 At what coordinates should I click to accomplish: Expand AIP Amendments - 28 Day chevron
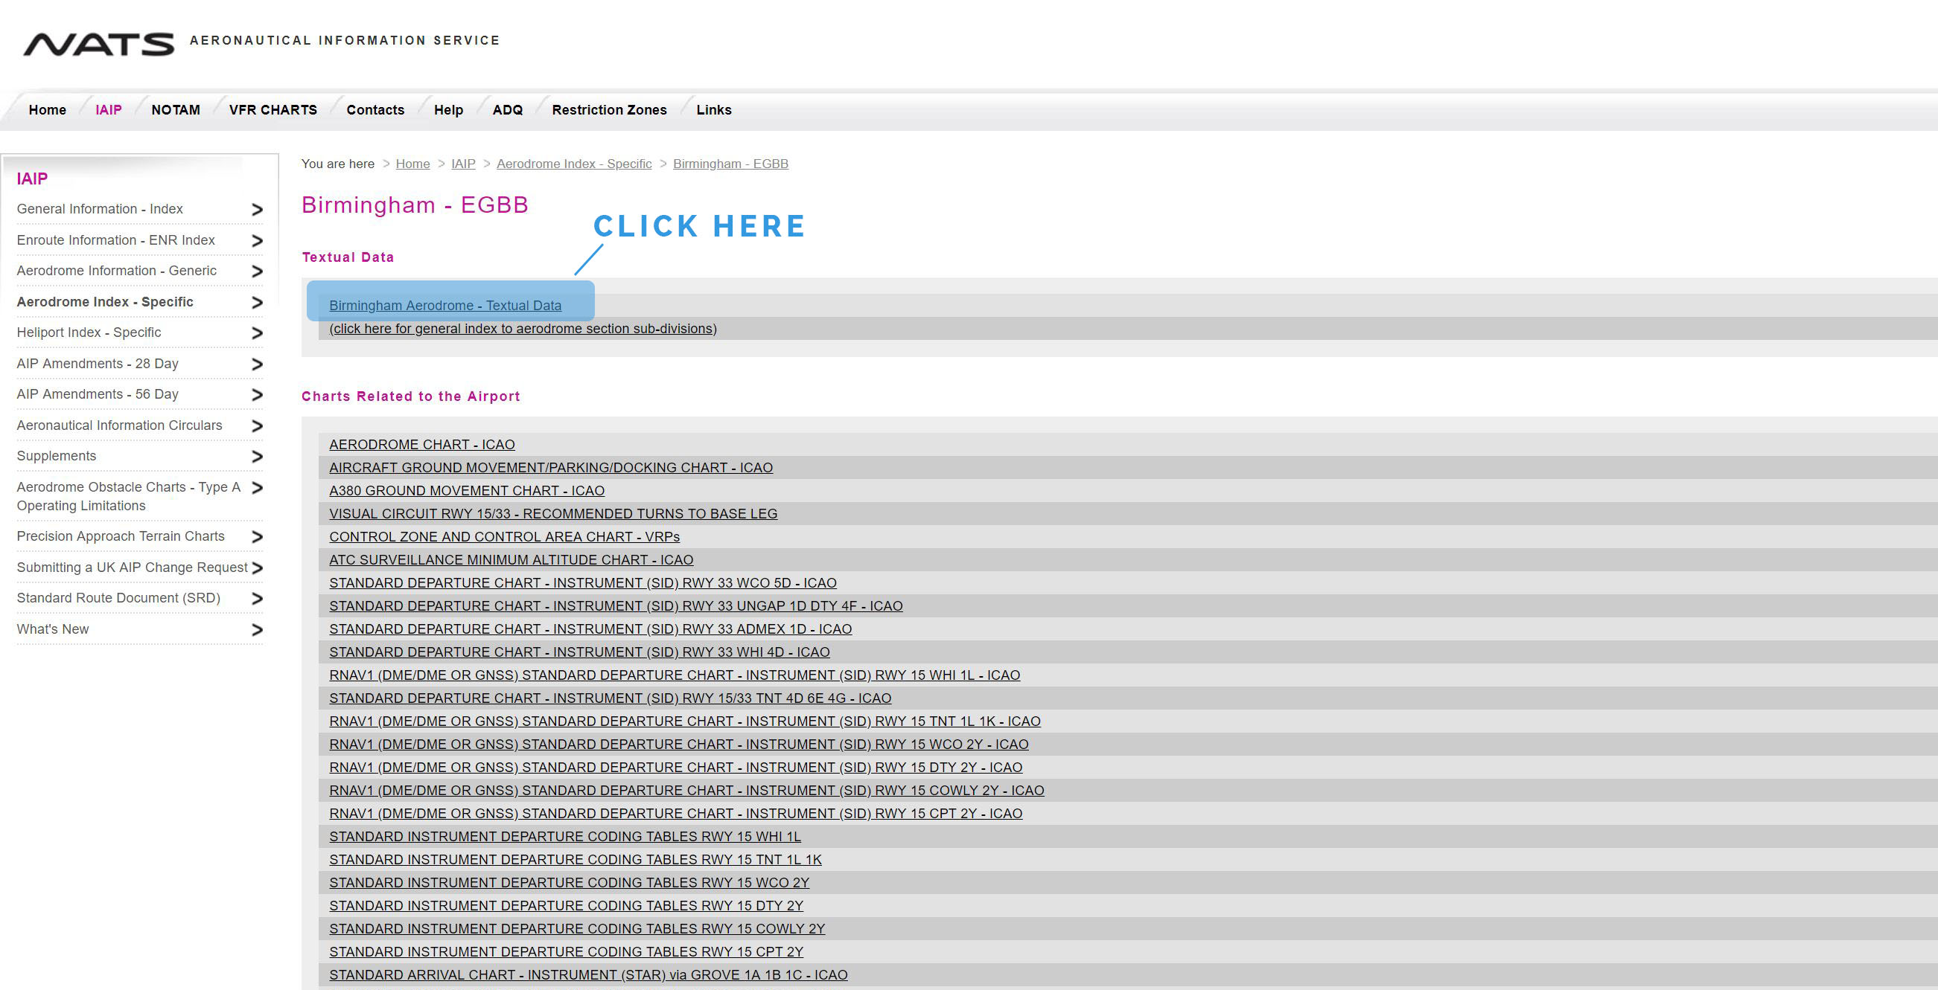[257, 364]
